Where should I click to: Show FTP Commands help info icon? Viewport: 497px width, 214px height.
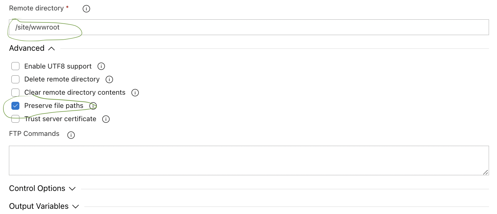pos(71,135)
